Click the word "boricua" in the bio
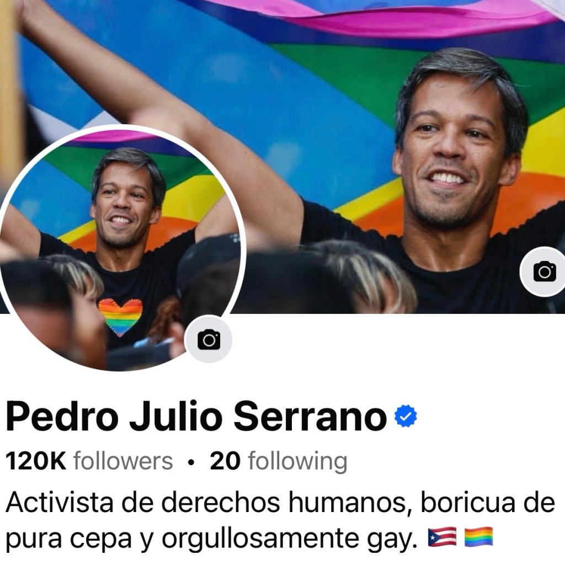The height and width of the screenshot is (565, 565). point(468,502)
